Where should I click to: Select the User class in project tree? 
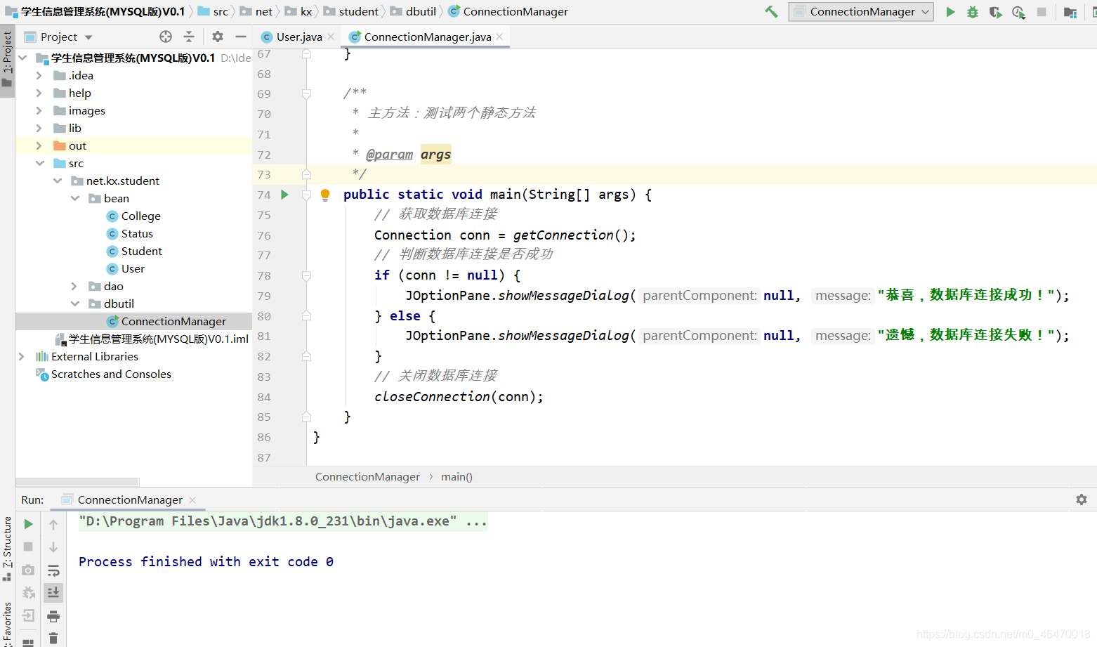point(126,268)
